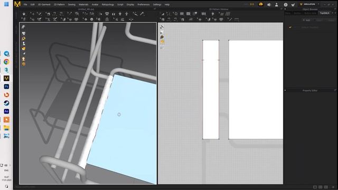Click the yellow cloud notification icon
The image size is (338, 190).
261,4
